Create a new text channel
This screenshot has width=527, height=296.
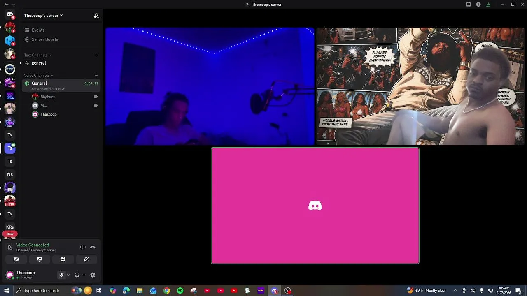pyautogui.click(x=96, y=55)
